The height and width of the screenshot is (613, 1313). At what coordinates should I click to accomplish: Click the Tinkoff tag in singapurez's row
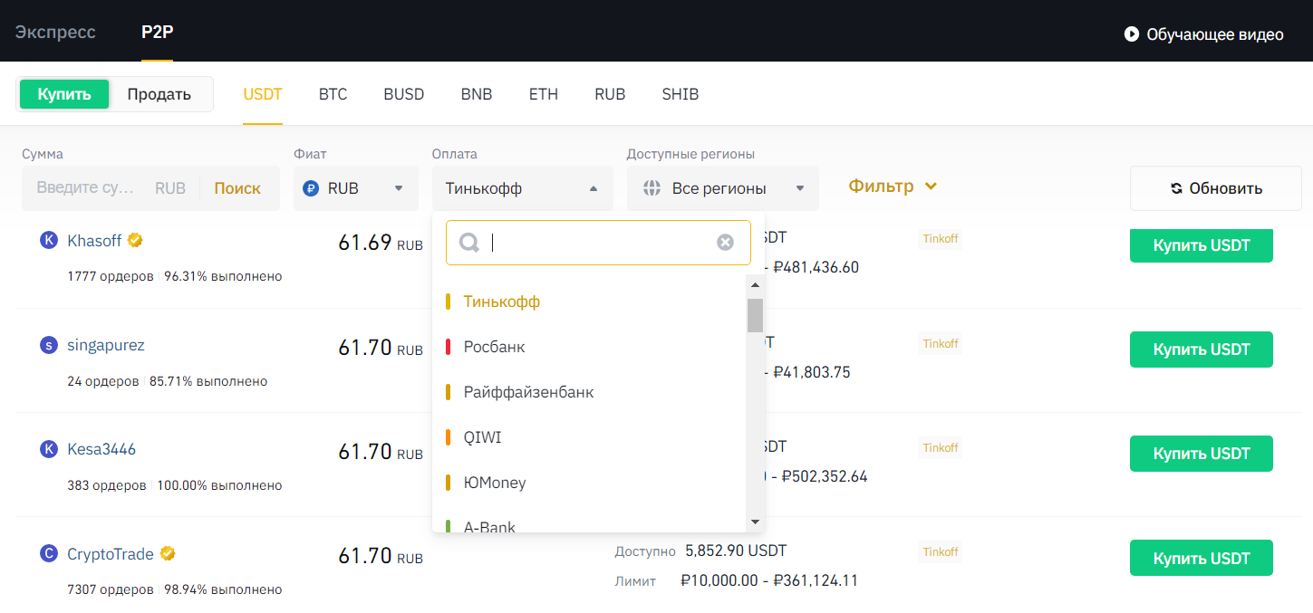(941, 343)
